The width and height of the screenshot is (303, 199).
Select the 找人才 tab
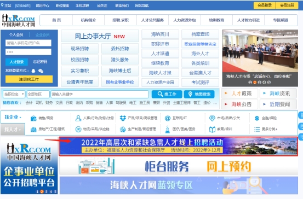point(13,130)
